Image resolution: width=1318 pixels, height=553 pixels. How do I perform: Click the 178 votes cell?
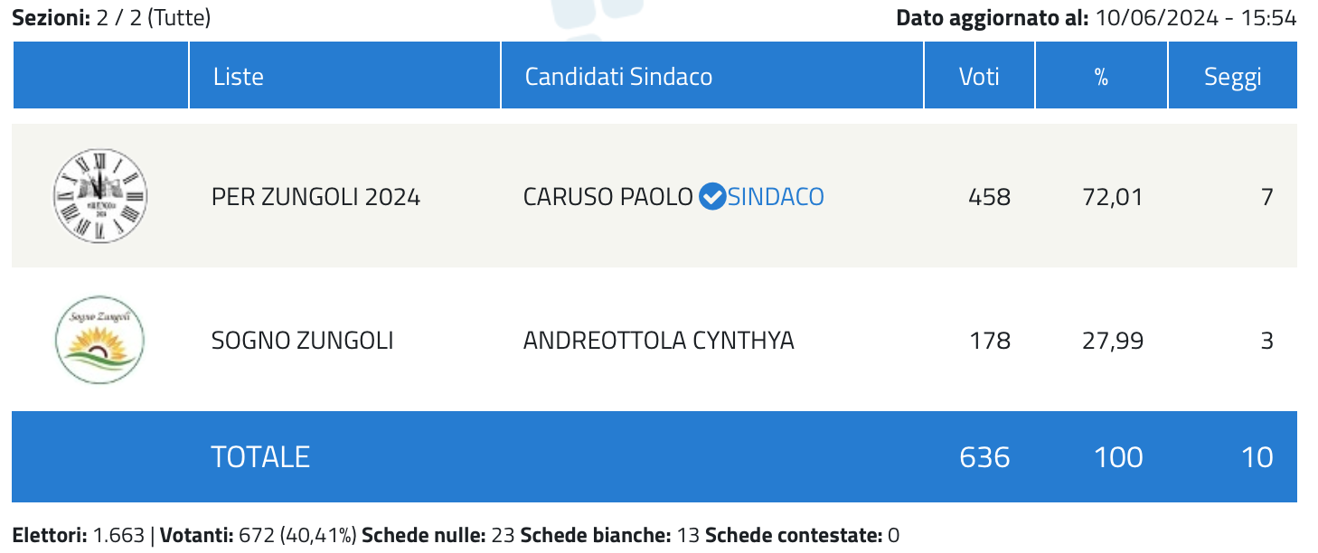click(989, 341)
